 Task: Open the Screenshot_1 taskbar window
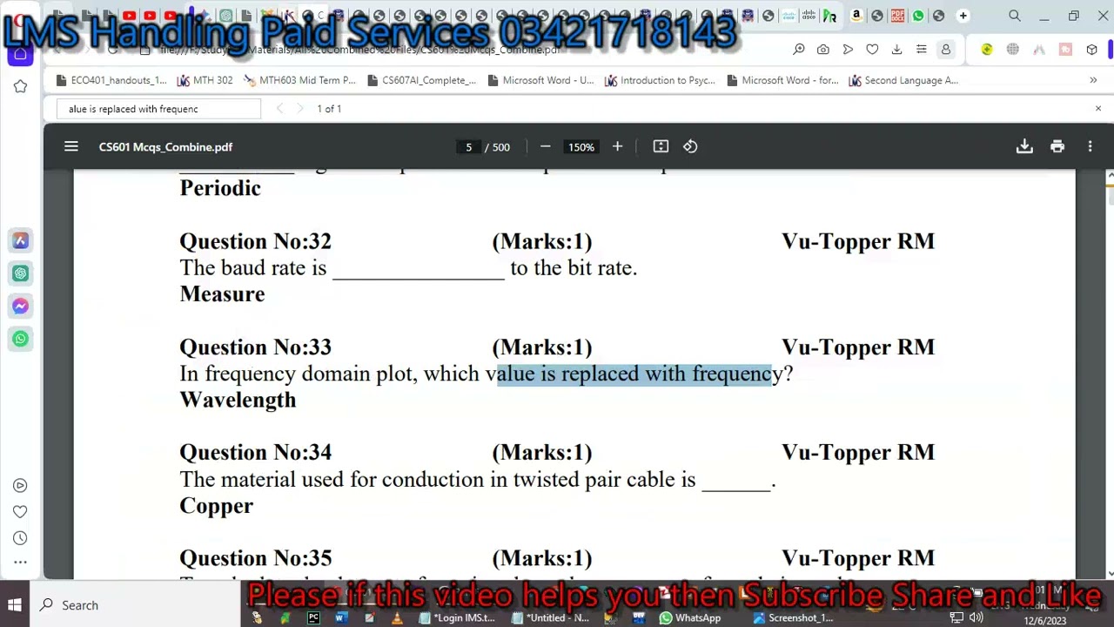[793, 618]
